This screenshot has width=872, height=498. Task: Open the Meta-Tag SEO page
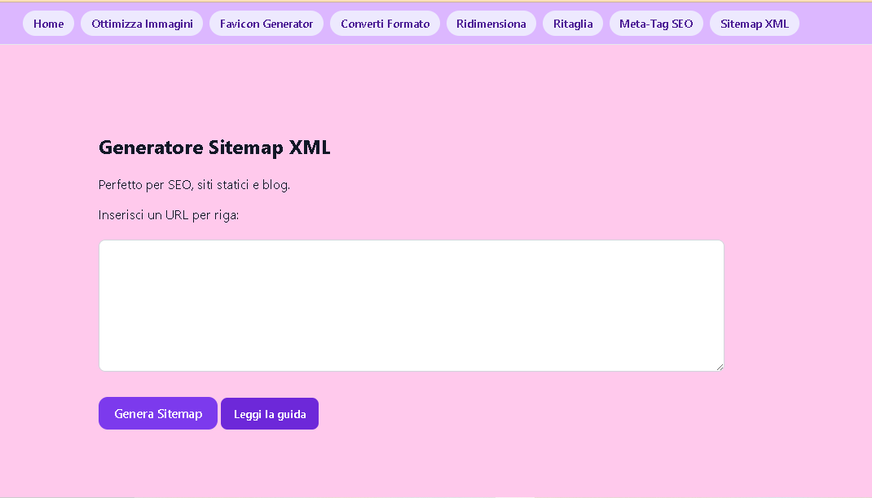656,24
